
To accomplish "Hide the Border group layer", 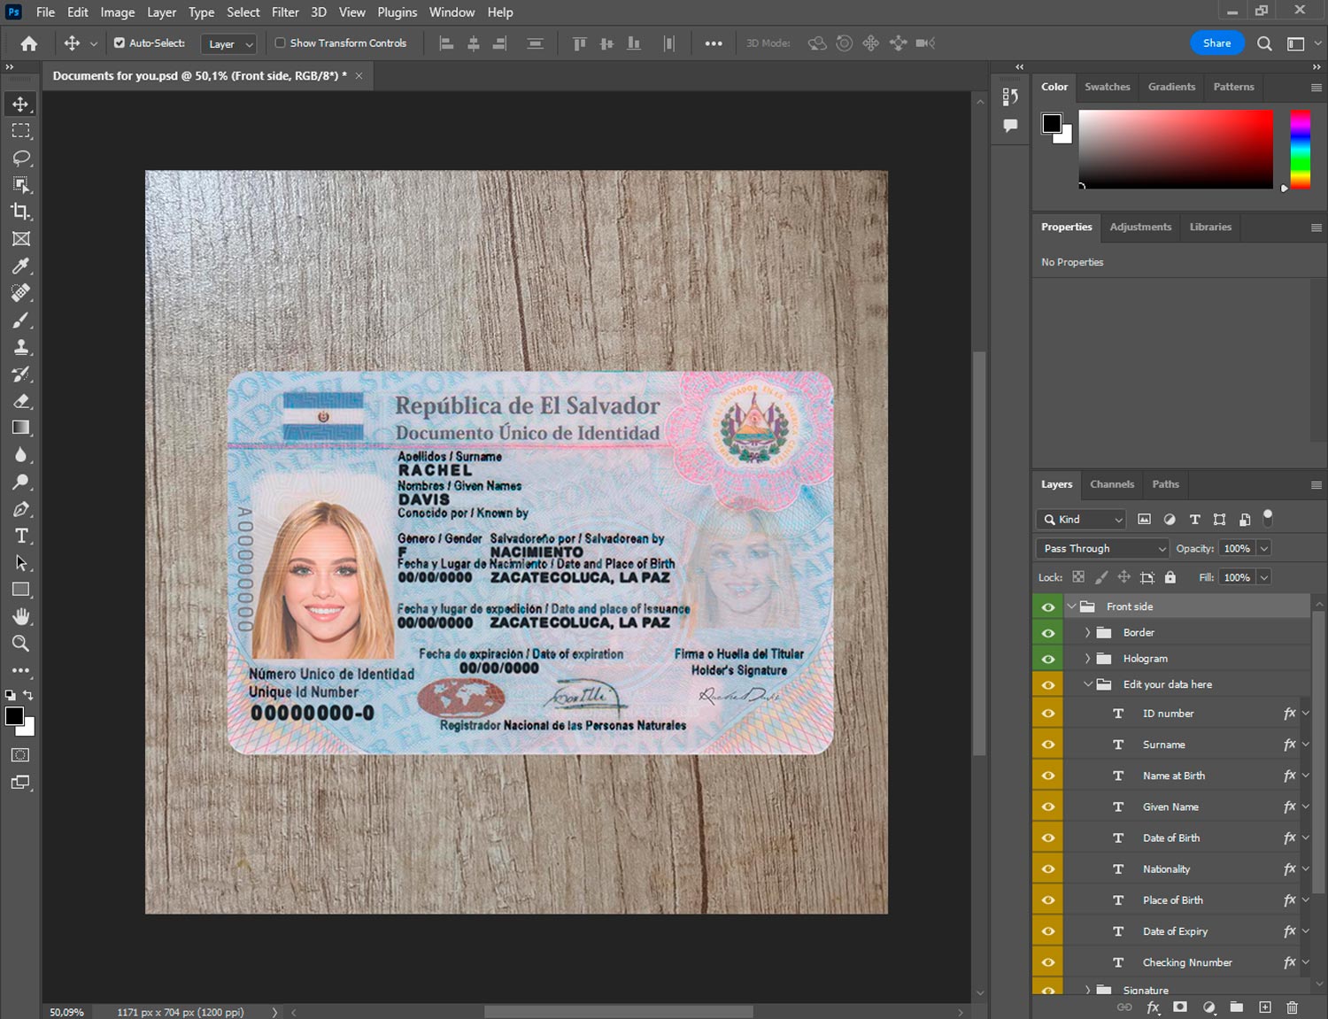I will [1048, 633].
